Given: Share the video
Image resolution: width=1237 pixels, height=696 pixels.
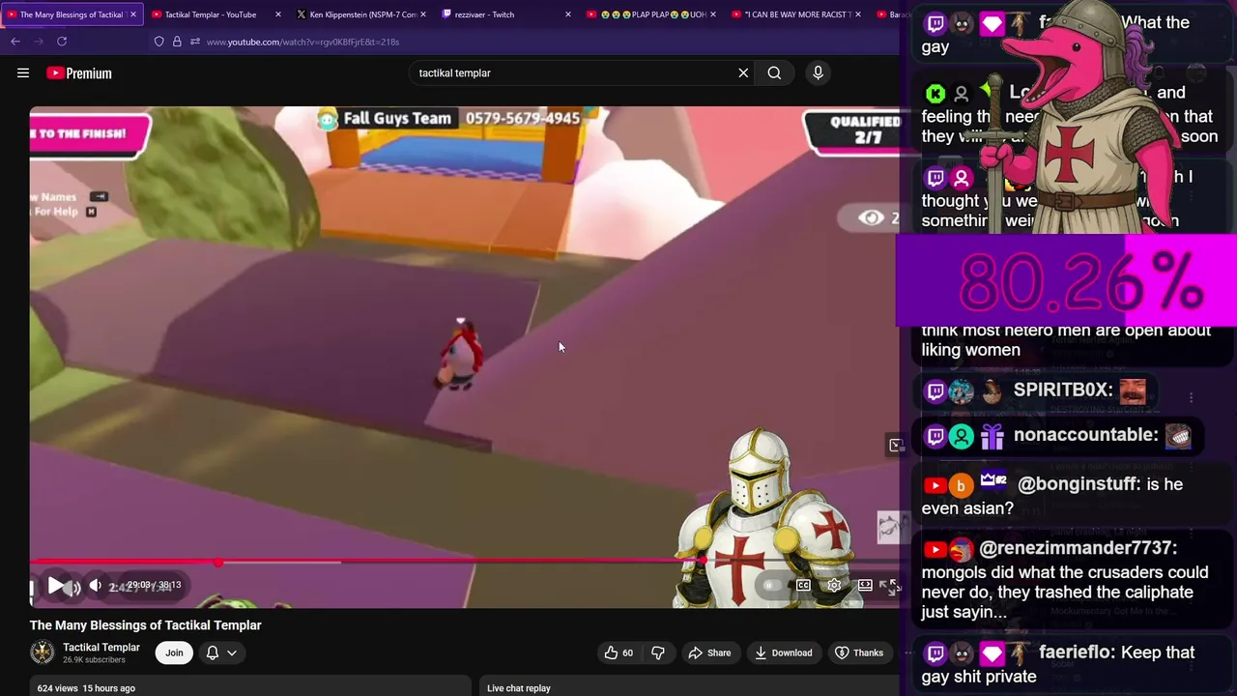Looking at the screenshot, I should pos(709,652).
